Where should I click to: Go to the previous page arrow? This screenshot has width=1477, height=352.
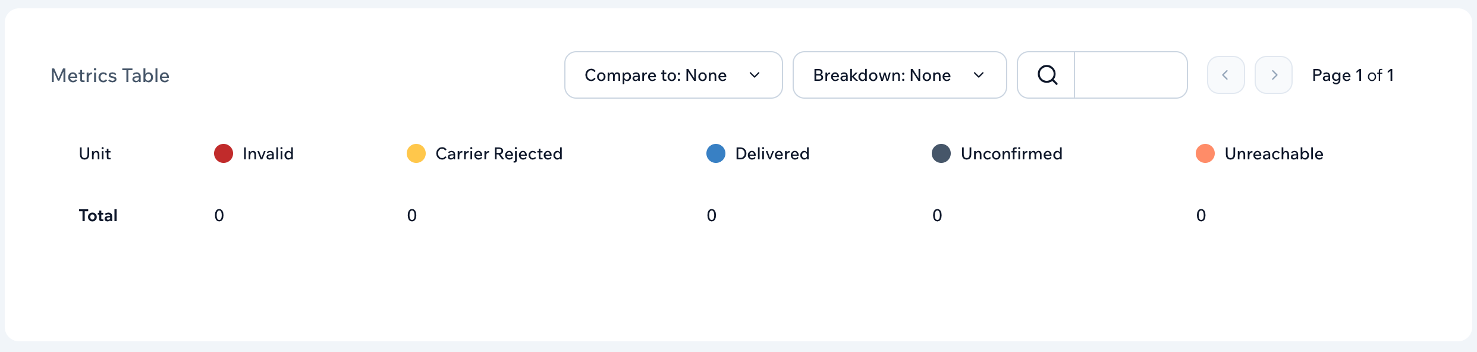(1225, 75)
